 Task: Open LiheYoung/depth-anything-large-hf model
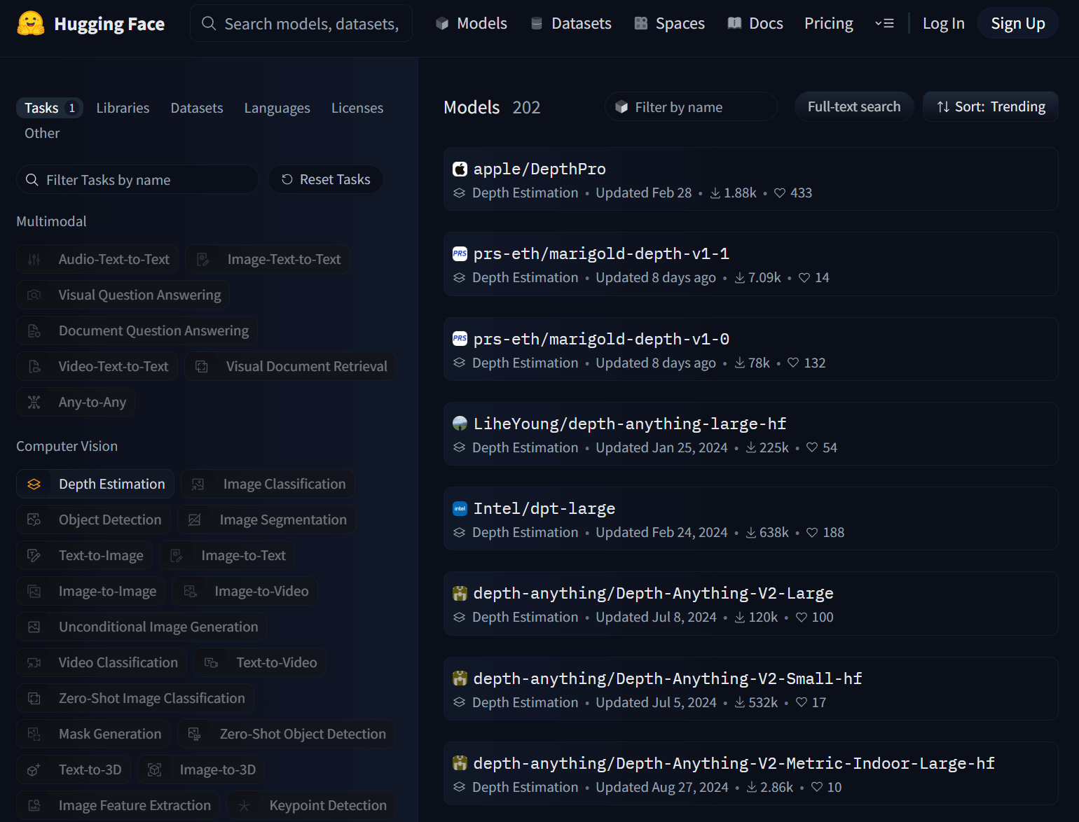point(750,434)
